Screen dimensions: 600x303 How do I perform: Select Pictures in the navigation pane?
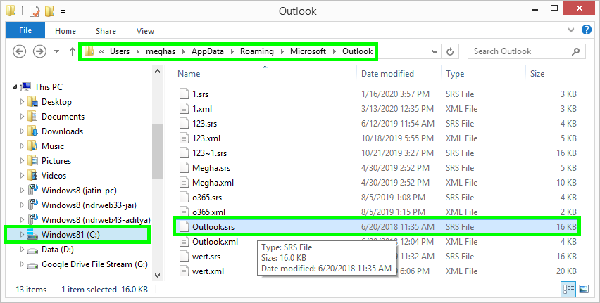click(56, 161)
